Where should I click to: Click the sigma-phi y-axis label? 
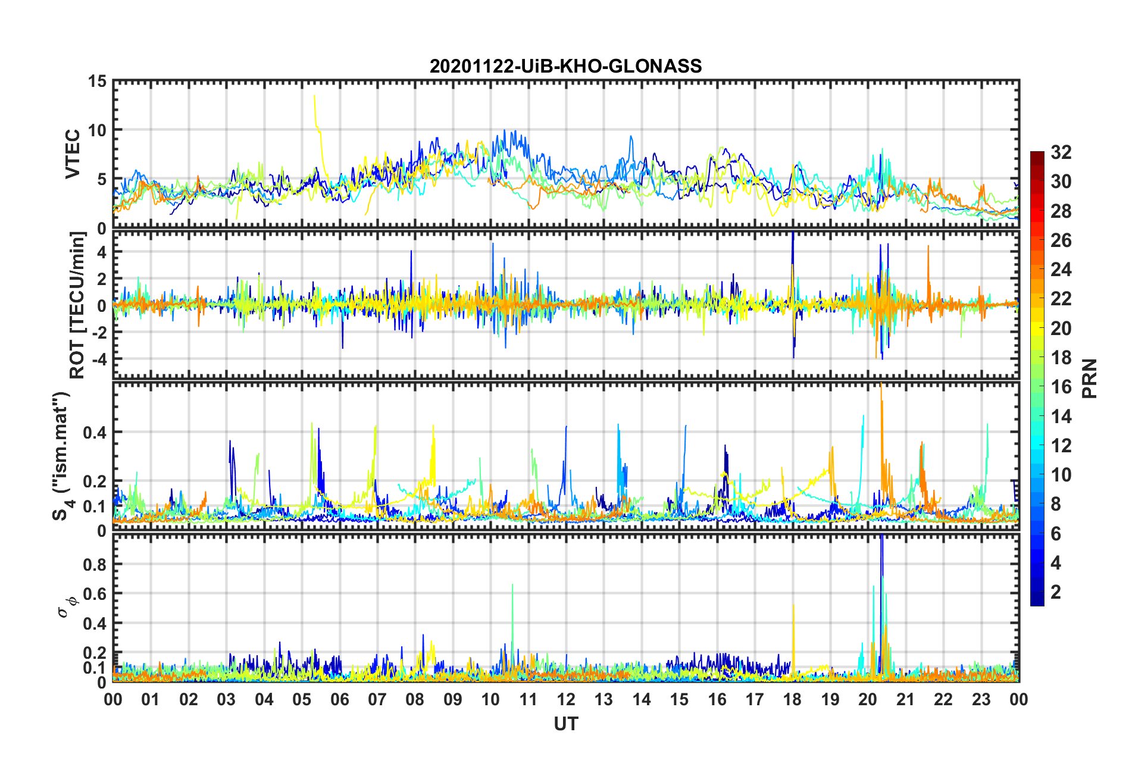(67, 607)
